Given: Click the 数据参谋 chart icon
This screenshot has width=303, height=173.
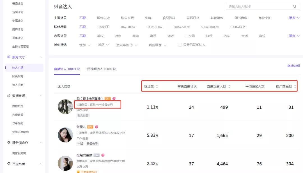Looking at the screenshot, I should point(9,95).
